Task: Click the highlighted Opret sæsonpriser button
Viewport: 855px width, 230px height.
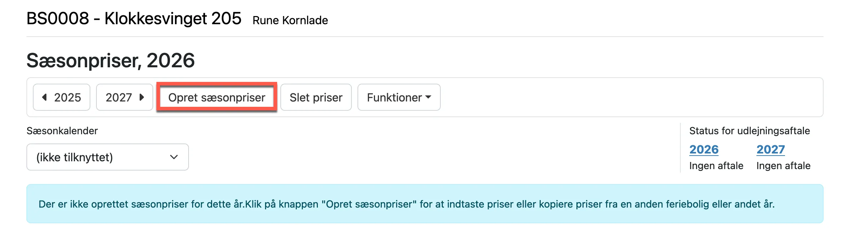Action: (x=216, y=97)
